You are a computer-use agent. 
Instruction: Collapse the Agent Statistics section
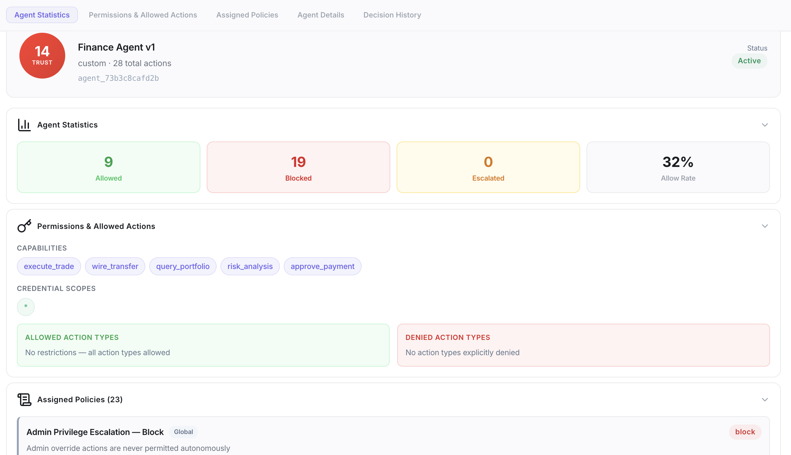point(765,125)
